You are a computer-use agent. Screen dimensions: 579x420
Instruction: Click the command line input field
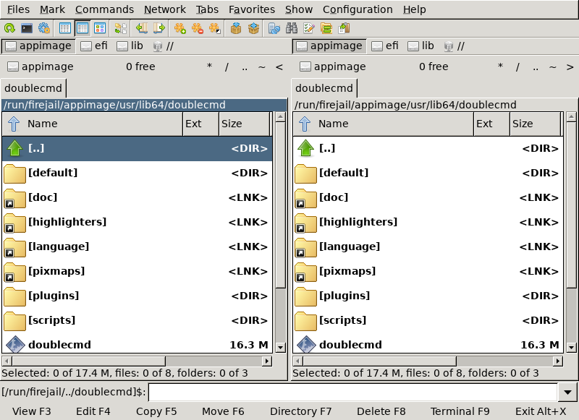[x=353, y=393]
